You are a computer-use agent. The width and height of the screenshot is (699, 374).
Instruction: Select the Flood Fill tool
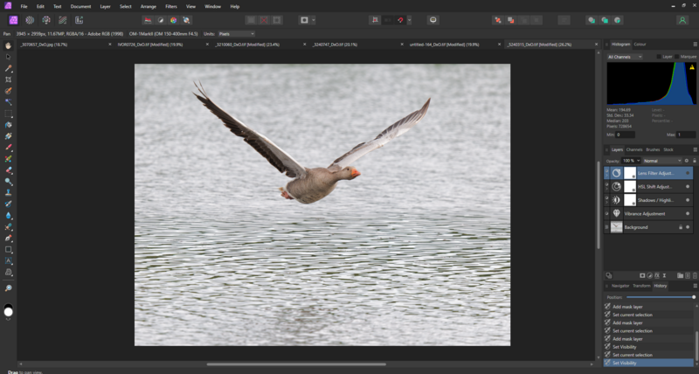8,125
